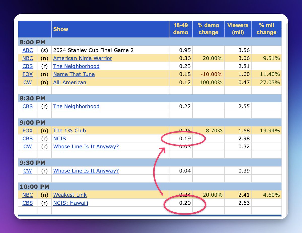Click the 8.70% demo change value
302x233 pixels.
[x=214, y=131]
